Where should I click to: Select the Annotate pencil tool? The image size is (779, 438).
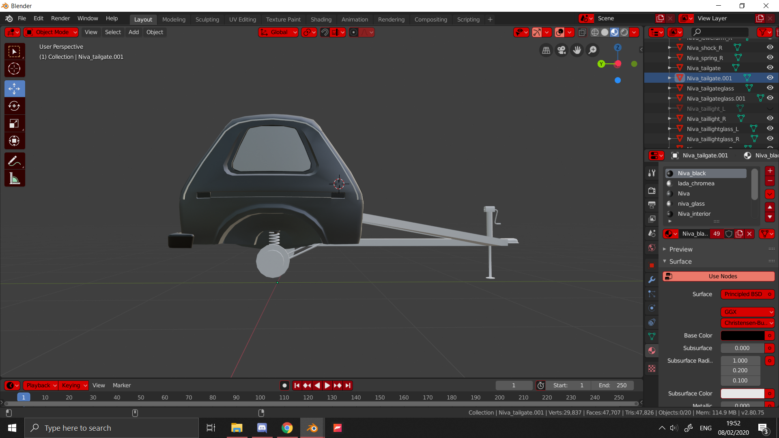coord(14,161)
